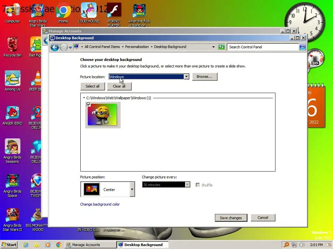Launch Chrome from the taskbar
The image size is (333, 249).
(x=59, y=245)
